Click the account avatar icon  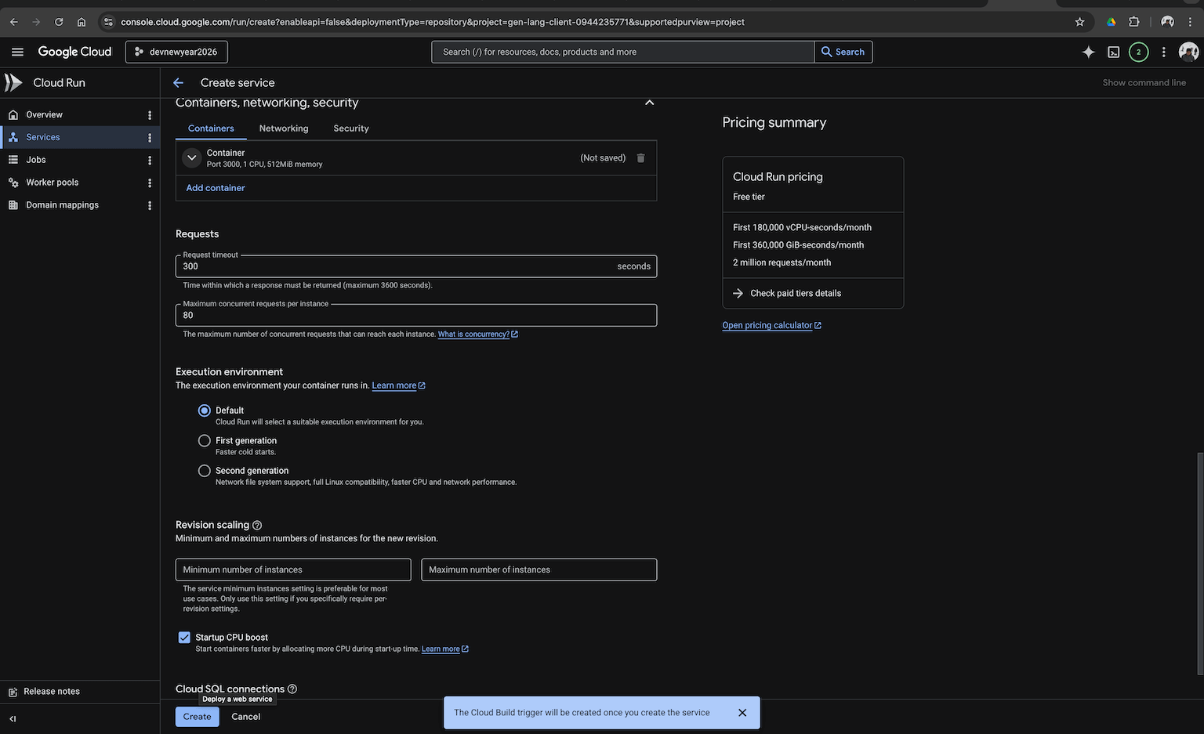click(1188, 52)
